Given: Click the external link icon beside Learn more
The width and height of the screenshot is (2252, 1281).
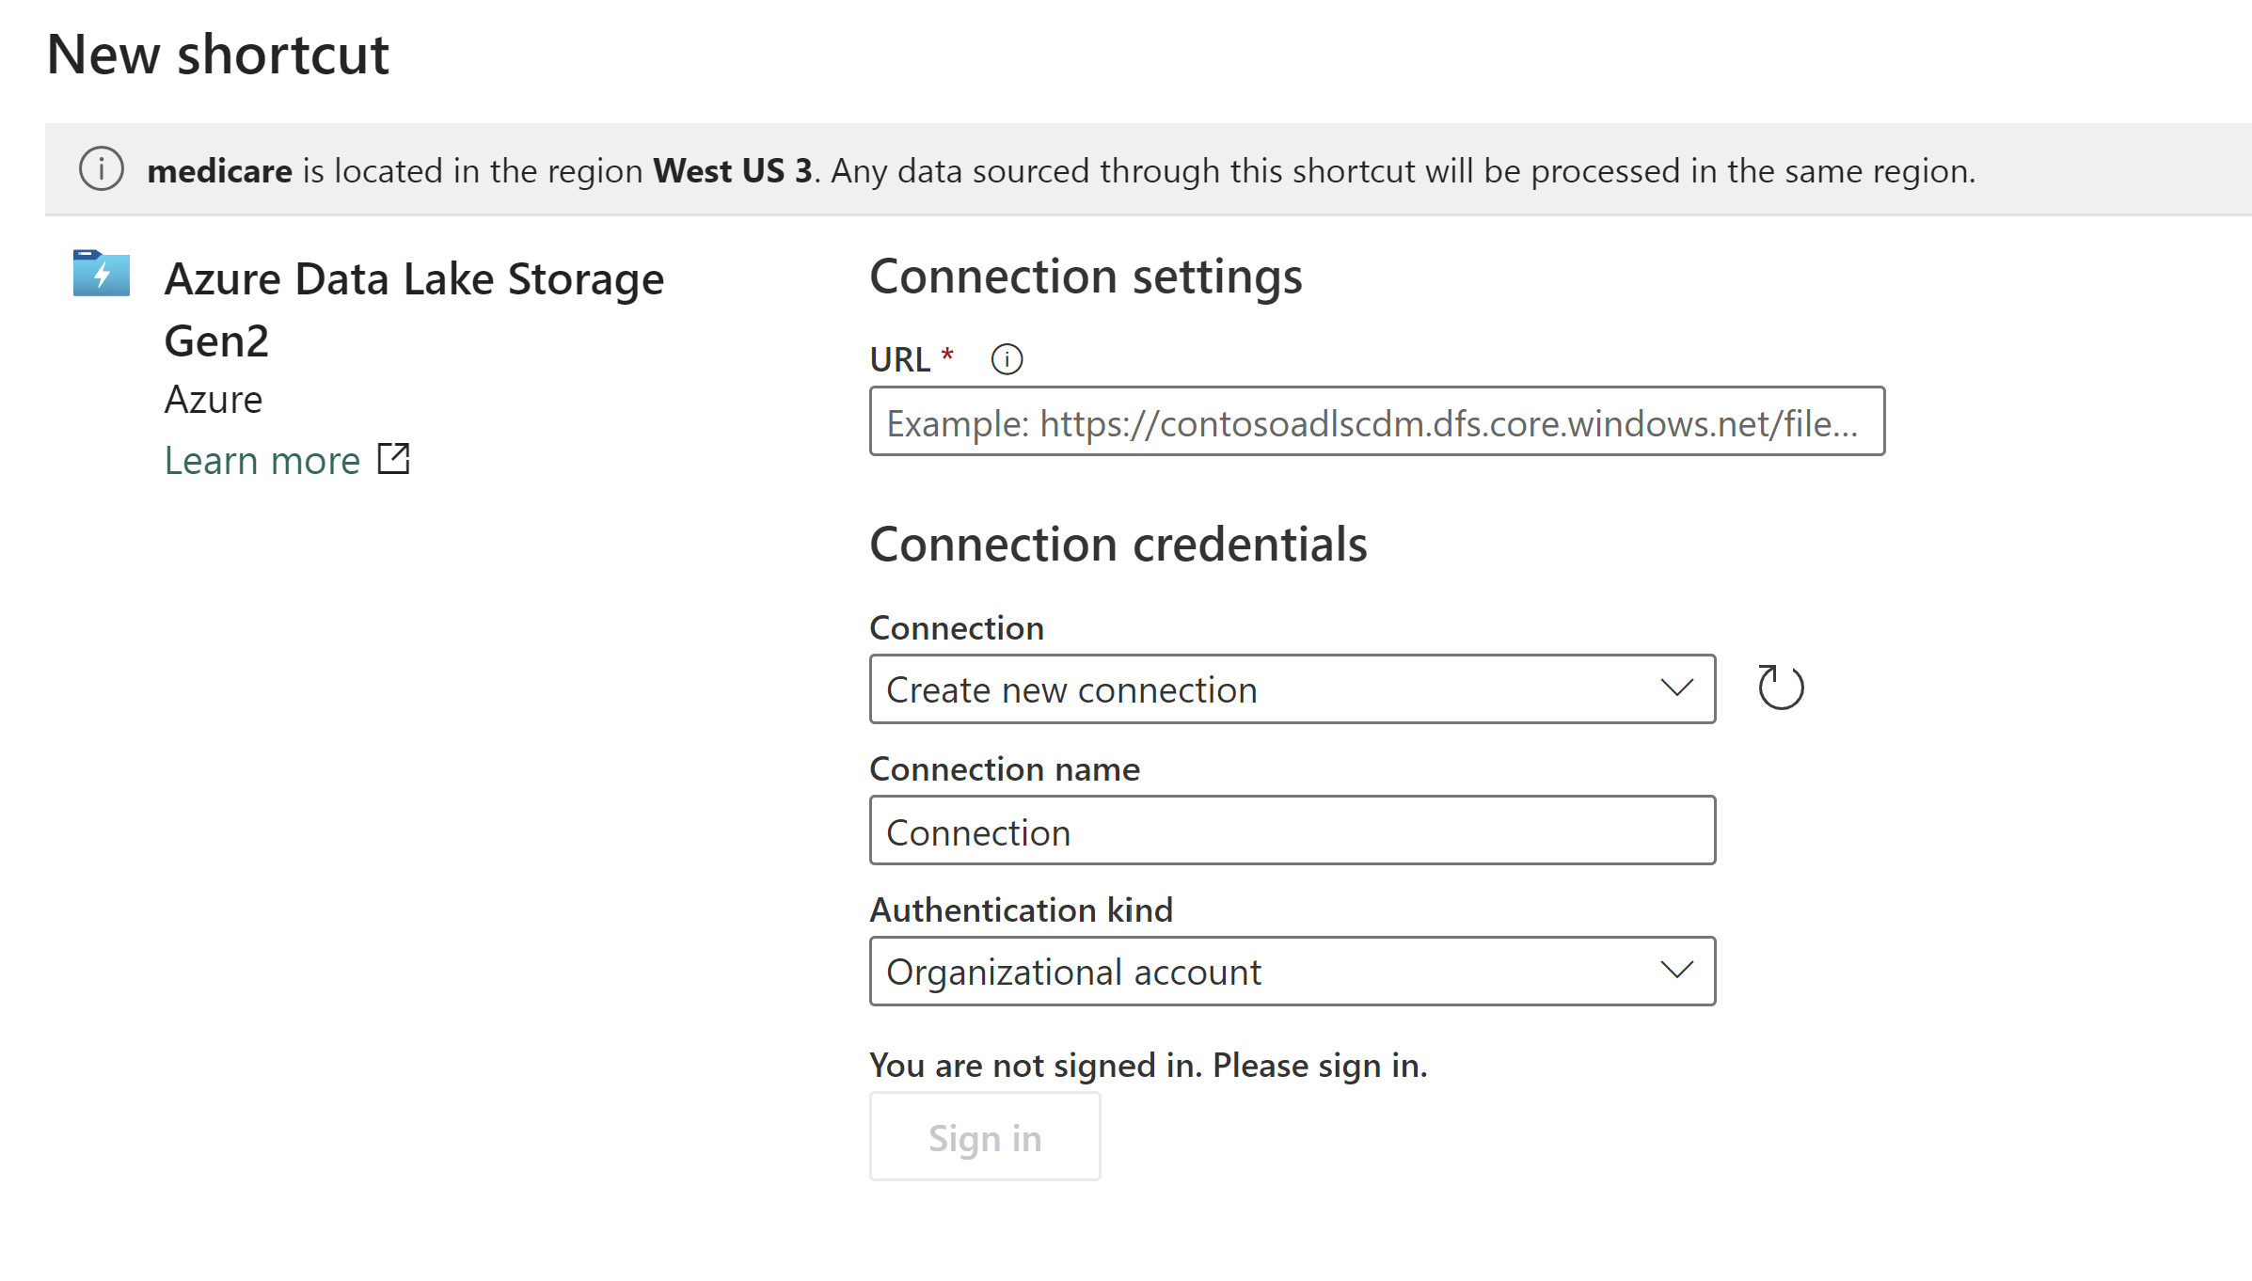Looking at the screenshot, I should point(393,459).
